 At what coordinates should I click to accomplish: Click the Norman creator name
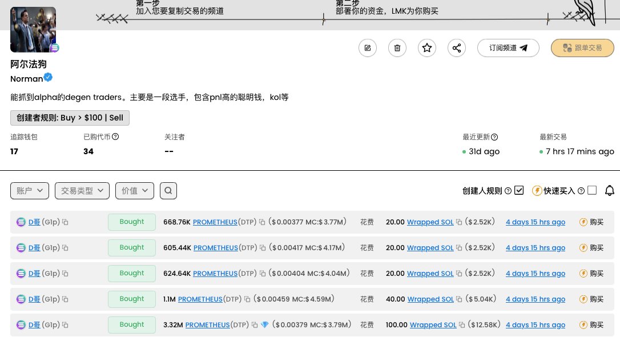click(26, 79)
